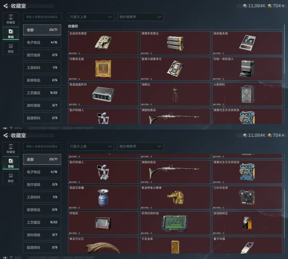Switch to 收藏室 tab in lower screenshot
Image resolution: width=288 pixels, height=259 pixels.
click(x=11, y=148)
